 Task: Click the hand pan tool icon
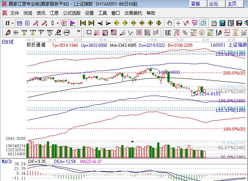coord(169,23)
